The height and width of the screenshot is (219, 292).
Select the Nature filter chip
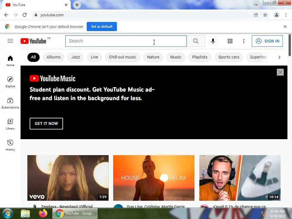[x=153, y=57]
